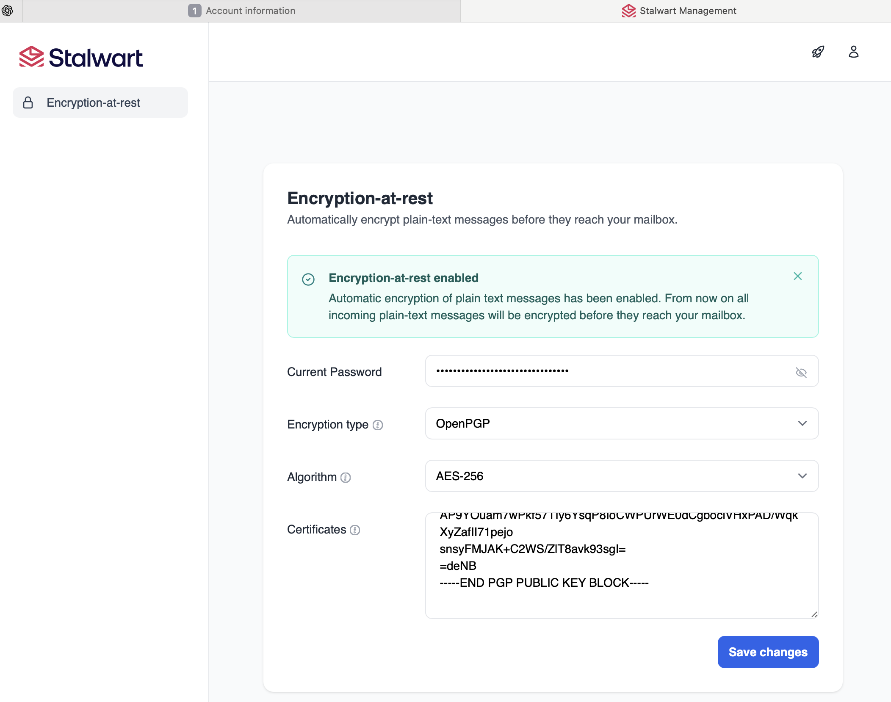Click the ChatGPT icon at top left
Image resolution: width=891 pixels, height=702 pixels.
pyautogui.click(x=7, y=11)
